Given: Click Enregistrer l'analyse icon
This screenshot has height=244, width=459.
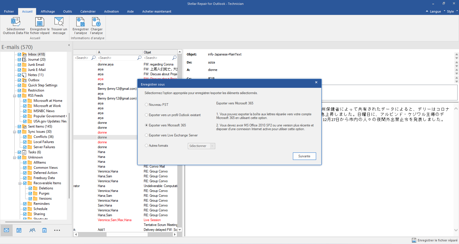Looking at the screenshot, I should point(80,22).
